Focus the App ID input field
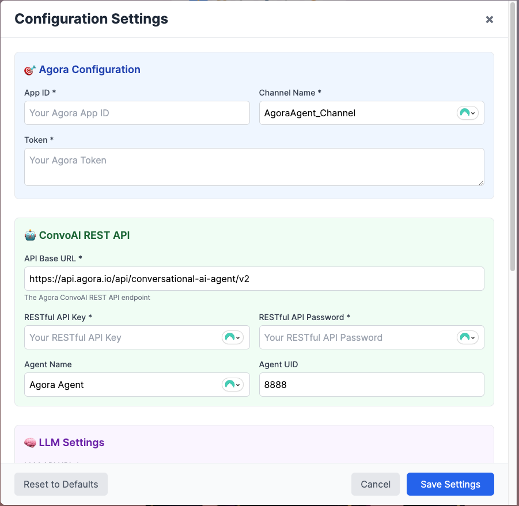Viewport: 519px width, 506px height. click(x=137, y=113)
